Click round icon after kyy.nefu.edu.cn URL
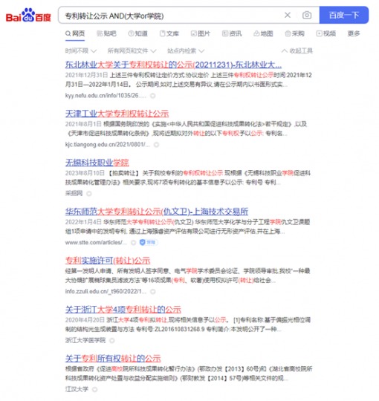The image size is (379, 401). tap(153, 96)
